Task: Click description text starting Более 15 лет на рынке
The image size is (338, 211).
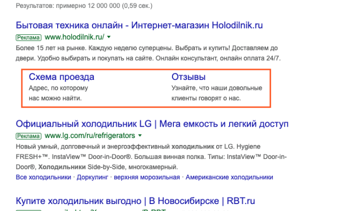Action: point(148,53)
